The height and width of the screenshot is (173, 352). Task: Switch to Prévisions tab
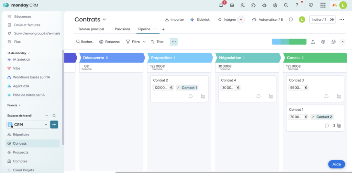coord(123,29)
